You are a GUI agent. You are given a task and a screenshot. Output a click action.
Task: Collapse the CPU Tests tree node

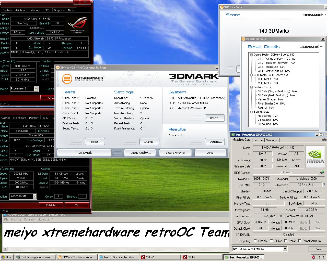251,75
